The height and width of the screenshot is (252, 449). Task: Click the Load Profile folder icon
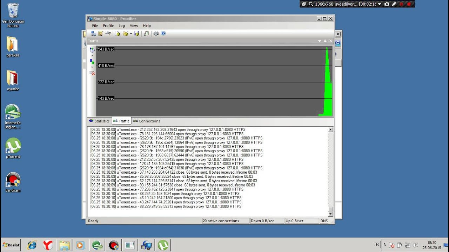[x=126, y=33]
